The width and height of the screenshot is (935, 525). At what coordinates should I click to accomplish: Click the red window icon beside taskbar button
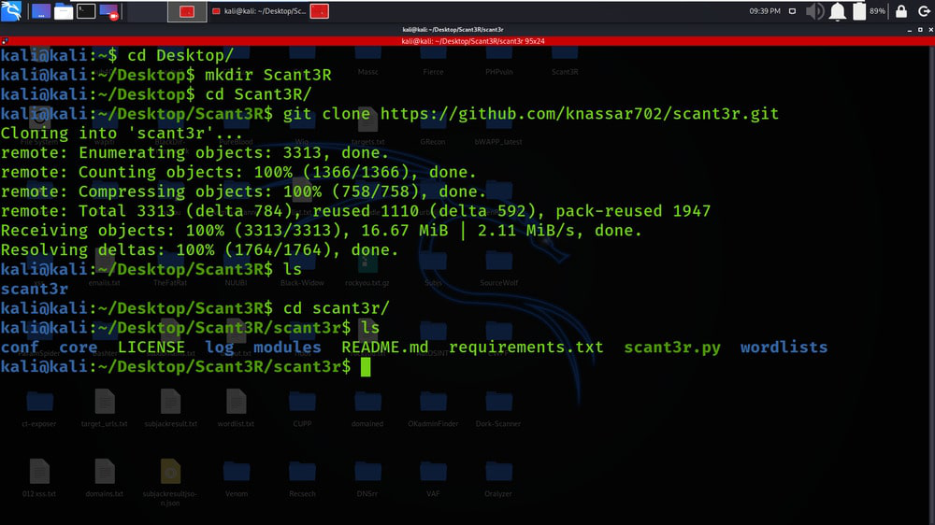click(320, 11)
